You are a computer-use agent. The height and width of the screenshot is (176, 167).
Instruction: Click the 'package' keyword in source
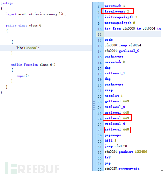[x=7, y=3]
